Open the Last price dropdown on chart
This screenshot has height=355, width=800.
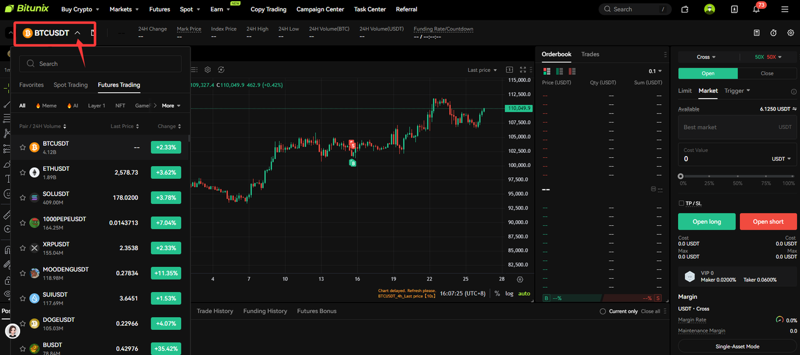(x=482, y=70)
